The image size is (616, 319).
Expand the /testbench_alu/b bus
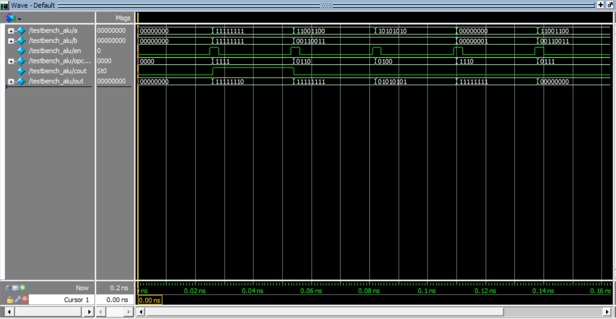[11, 41]
